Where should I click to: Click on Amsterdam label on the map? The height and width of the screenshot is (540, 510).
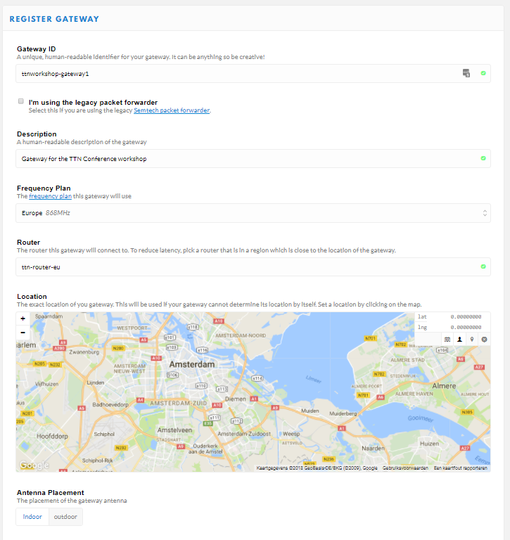point(192,364)
